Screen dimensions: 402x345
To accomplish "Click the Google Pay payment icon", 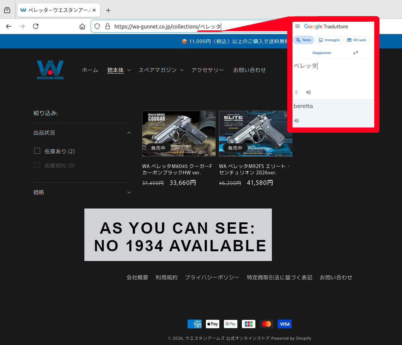I will pyautogui.click(x=231, y=324).
